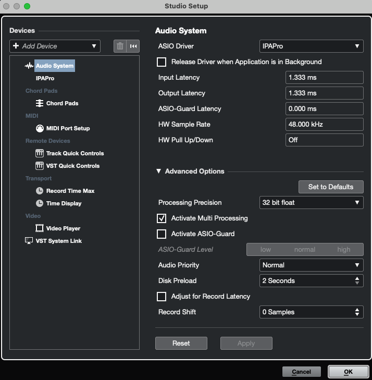Select IPAPro in the Devices tree
The height and width of the screenshot is (380, 372).
tap(45, 78)
